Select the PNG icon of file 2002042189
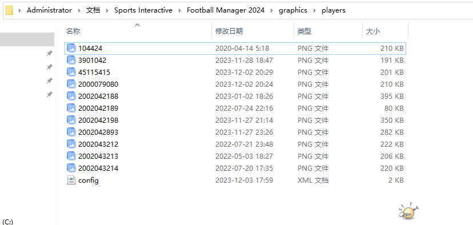Image resolution: width=473 pixels, height=225 pixels. [71, 108]
